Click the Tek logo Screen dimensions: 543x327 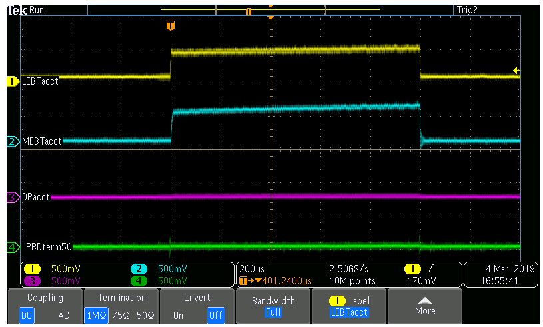[17, 11]
